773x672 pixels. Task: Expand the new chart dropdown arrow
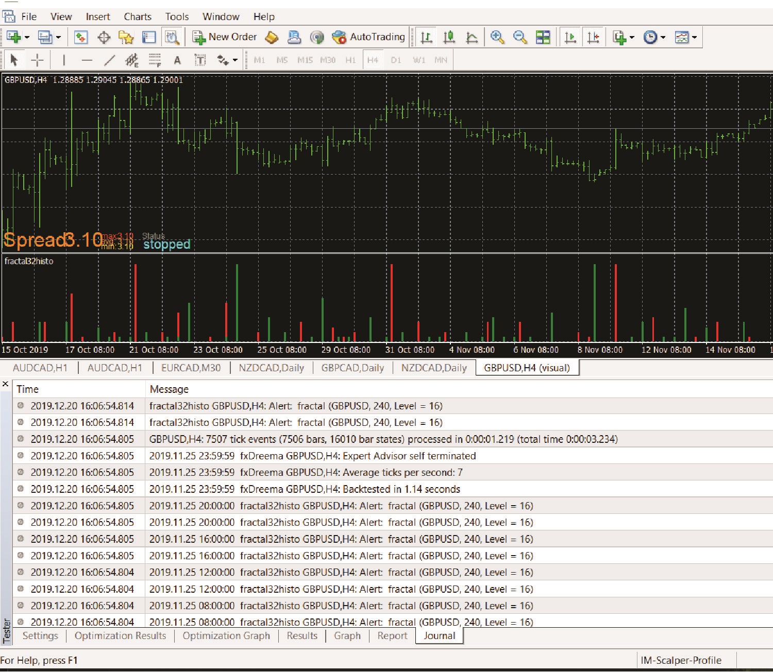[x=27, y=37]
